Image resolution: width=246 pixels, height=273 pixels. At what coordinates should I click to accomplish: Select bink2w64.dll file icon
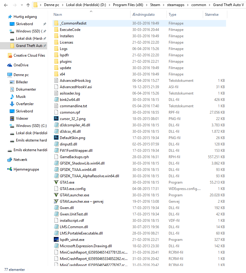coord(56,100)
